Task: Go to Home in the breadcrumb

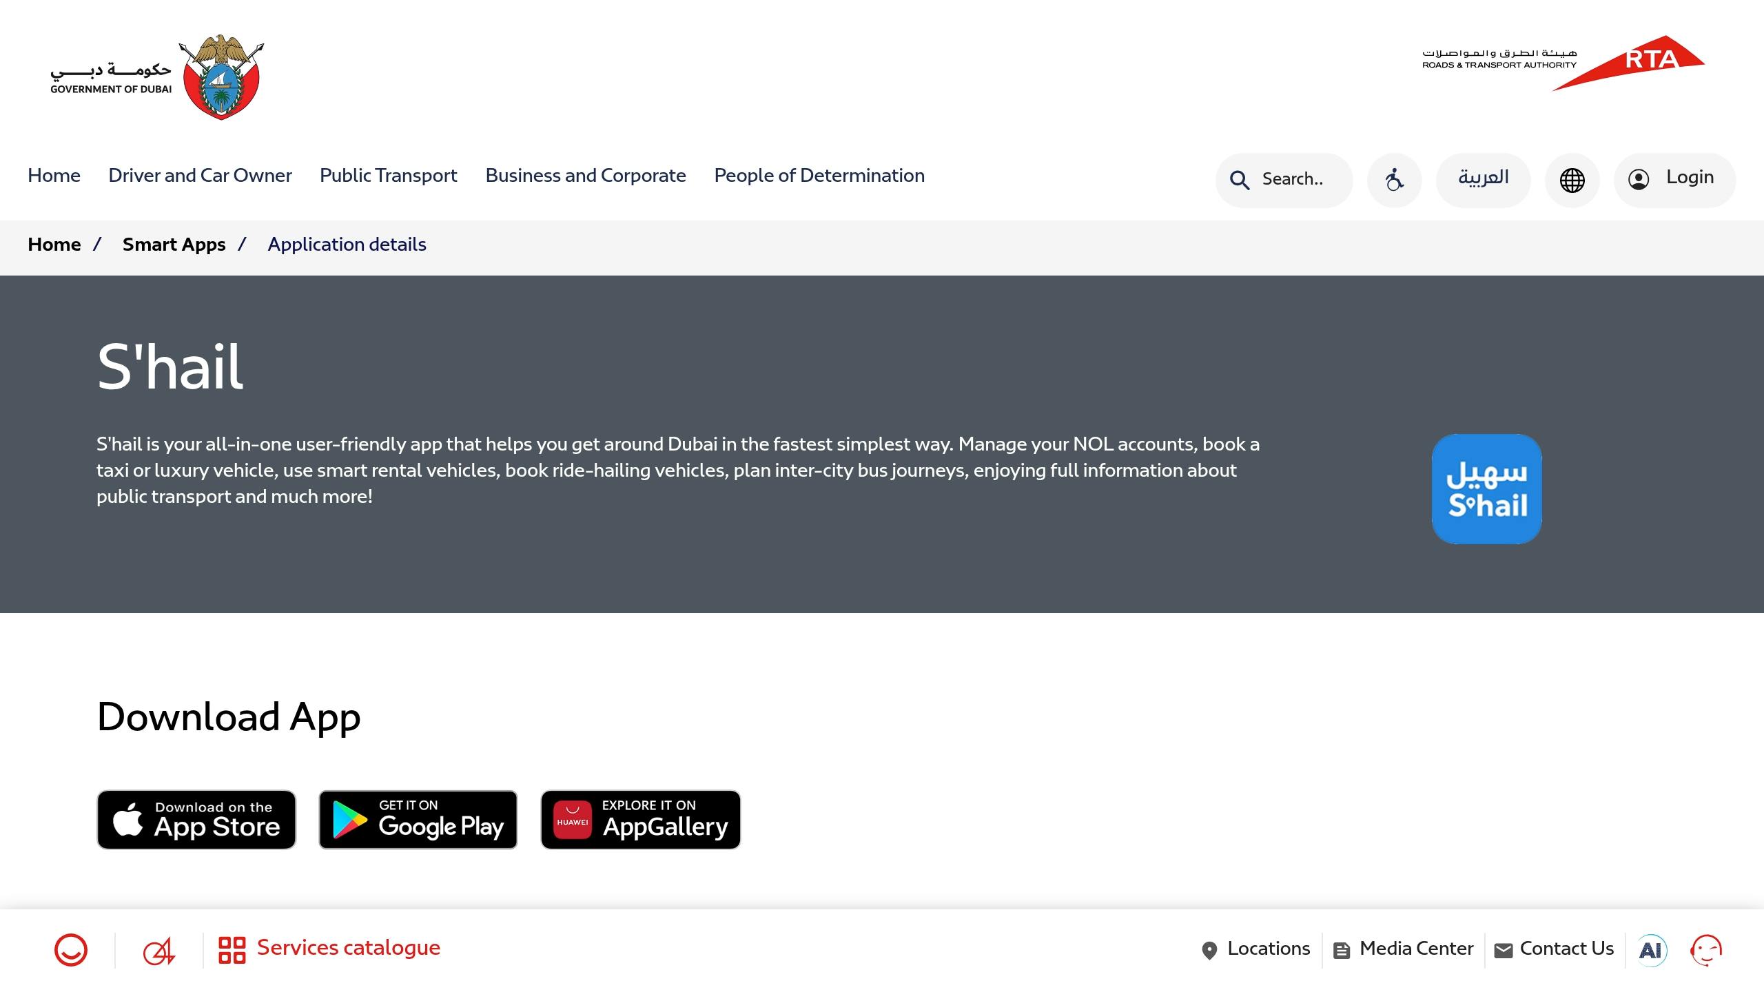Action: (54, 245)
